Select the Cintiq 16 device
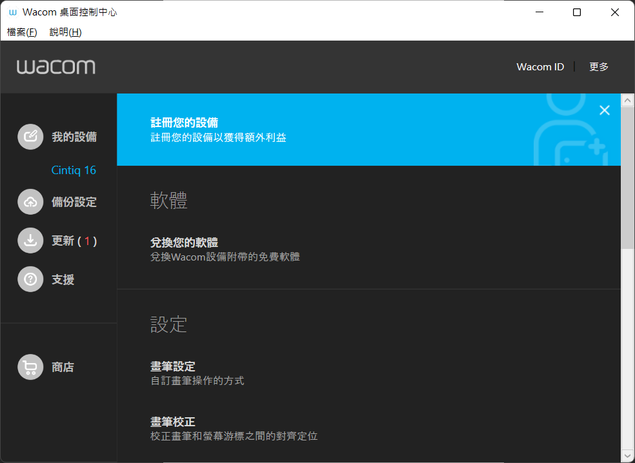This screenshot has width=635, height=463. click(x=74, y=170)
